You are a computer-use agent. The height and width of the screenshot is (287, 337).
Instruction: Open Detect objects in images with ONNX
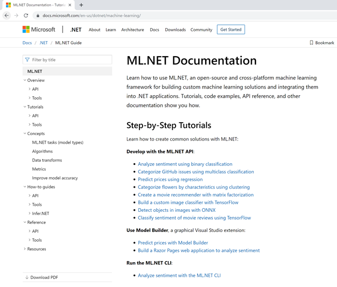tap(177, 210)
